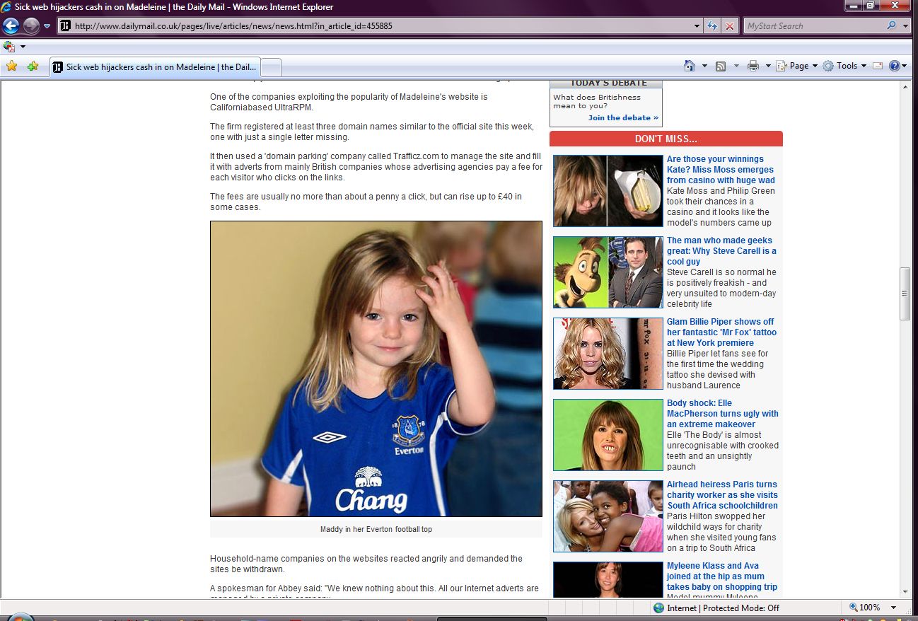Open the Steve Carell article headline
Screen dimensions: 918x621
[x=721, y=251]
